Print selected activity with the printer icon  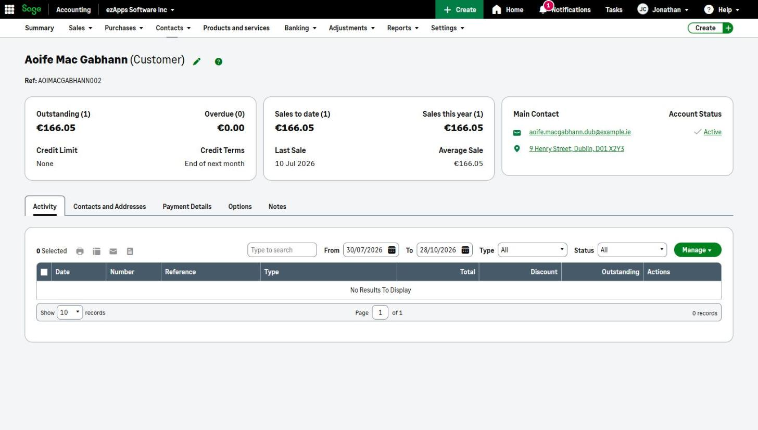[x=80, y=251]
